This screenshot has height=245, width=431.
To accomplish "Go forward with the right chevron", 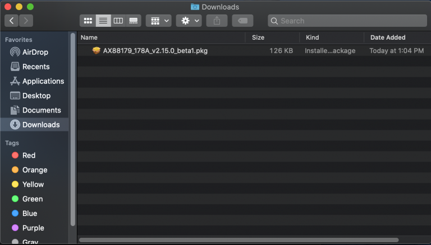I will point(26,21).
